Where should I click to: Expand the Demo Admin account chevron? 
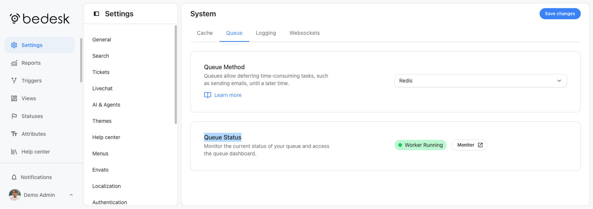[x=71, y=195]
